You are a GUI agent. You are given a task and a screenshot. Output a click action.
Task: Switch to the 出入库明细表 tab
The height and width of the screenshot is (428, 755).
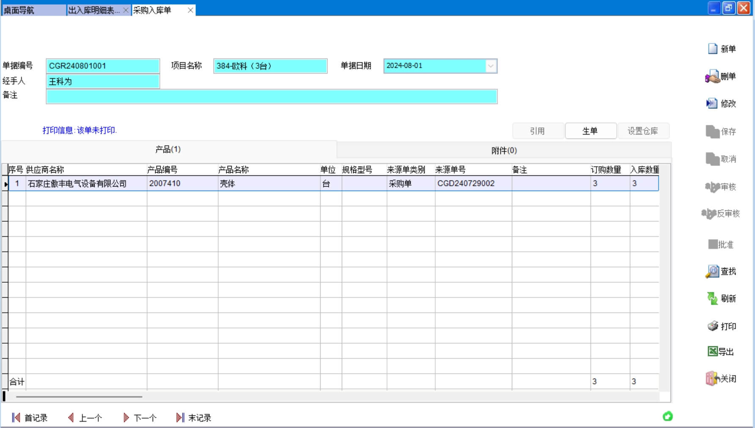point(94,10)
